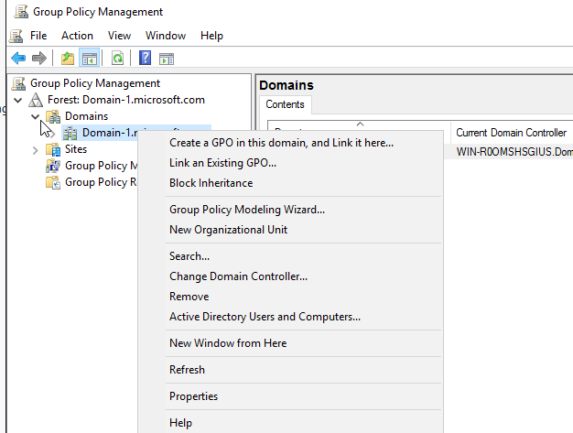Open the File menu
The width and height of the screenshot is (573, 433).
38,36
